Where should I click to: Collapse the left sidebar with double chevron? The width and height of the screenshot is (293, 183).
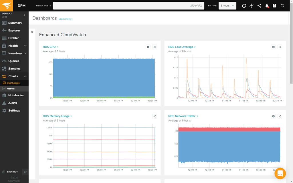pyautogui.click(x=25, y=172)
